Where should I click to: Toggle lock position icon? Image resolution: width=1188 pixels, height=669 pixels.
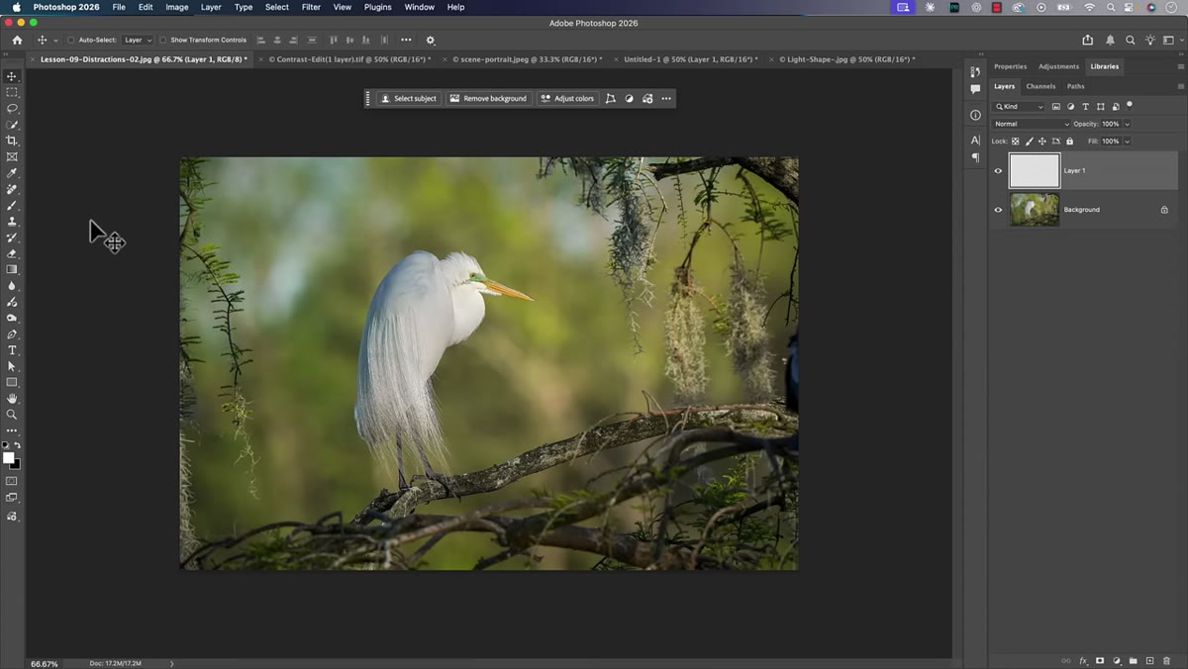coord(1042,142)
